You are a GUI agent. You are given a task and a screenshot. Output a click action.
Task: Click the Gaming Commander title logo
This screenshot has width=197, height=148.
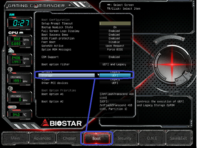click(36, 6)
